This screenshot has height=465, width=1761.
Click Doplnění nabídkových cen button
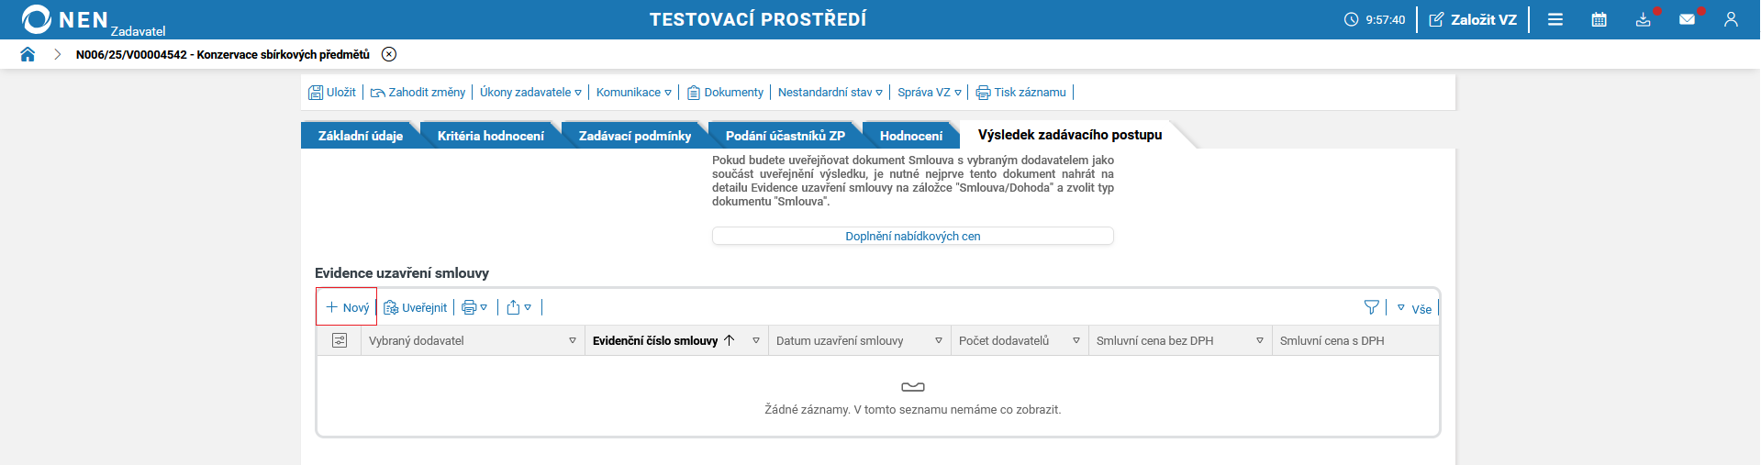coord(913,236)
